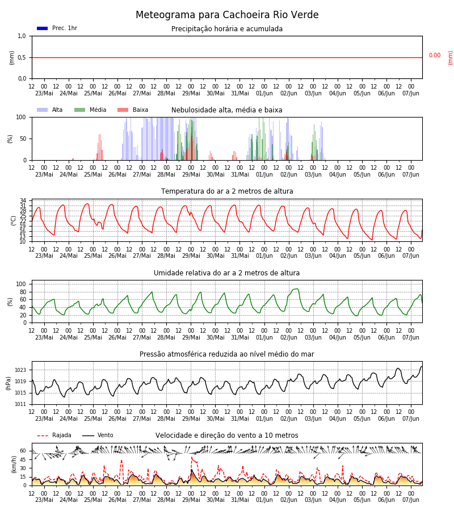Click the blue Prec. 1hr legend swatch
454x511 pixels.
[x=43, y=28]
